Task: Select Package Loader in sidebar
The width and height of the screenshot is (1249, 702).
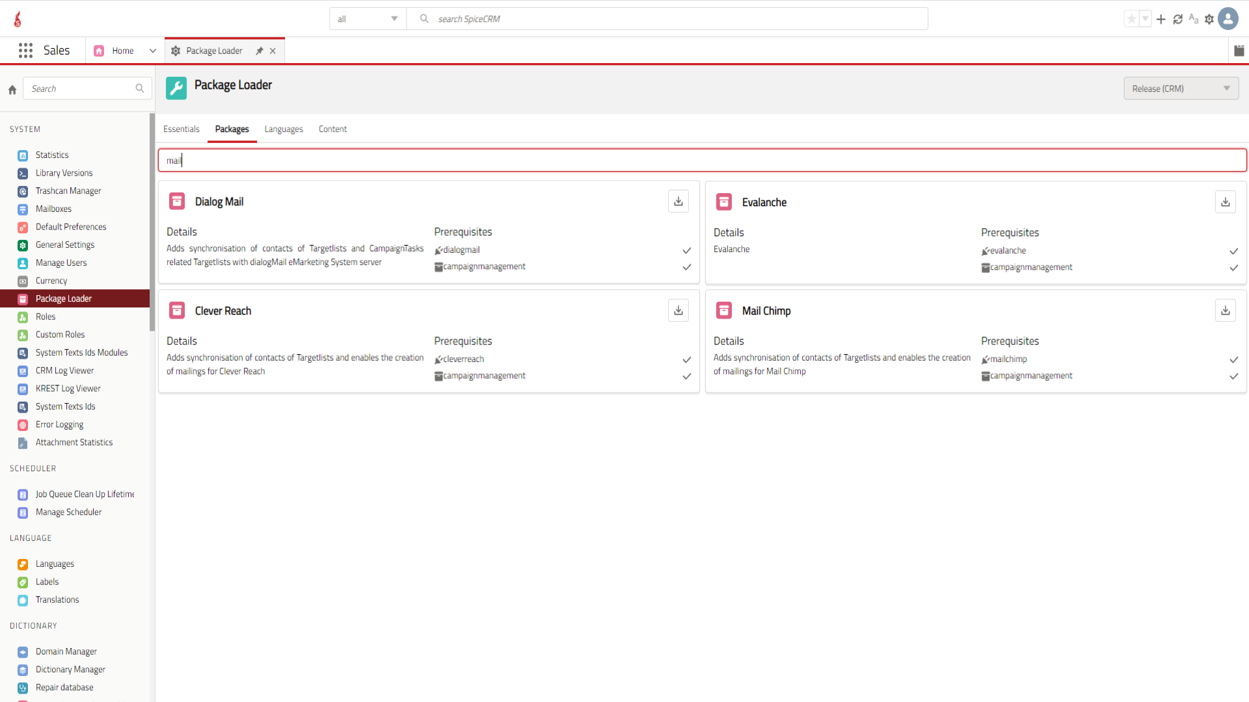Action: point(75,299)
